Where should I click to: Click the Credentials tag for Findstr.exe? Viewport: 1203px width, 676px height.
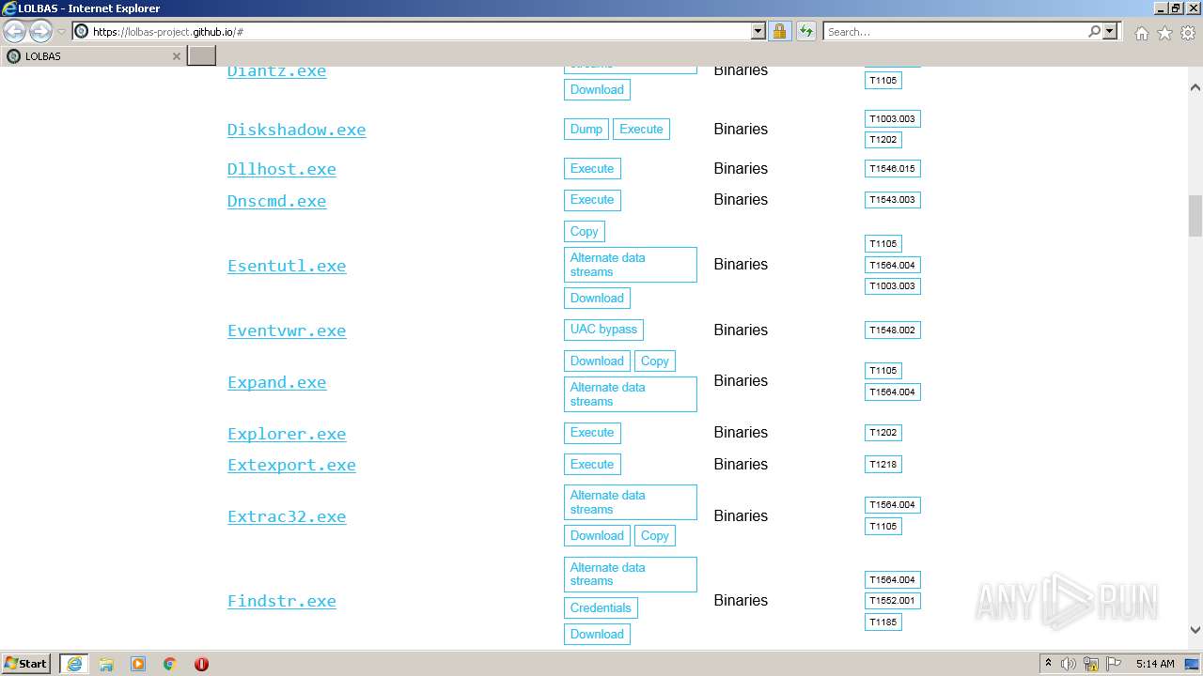tap(601, 608)
